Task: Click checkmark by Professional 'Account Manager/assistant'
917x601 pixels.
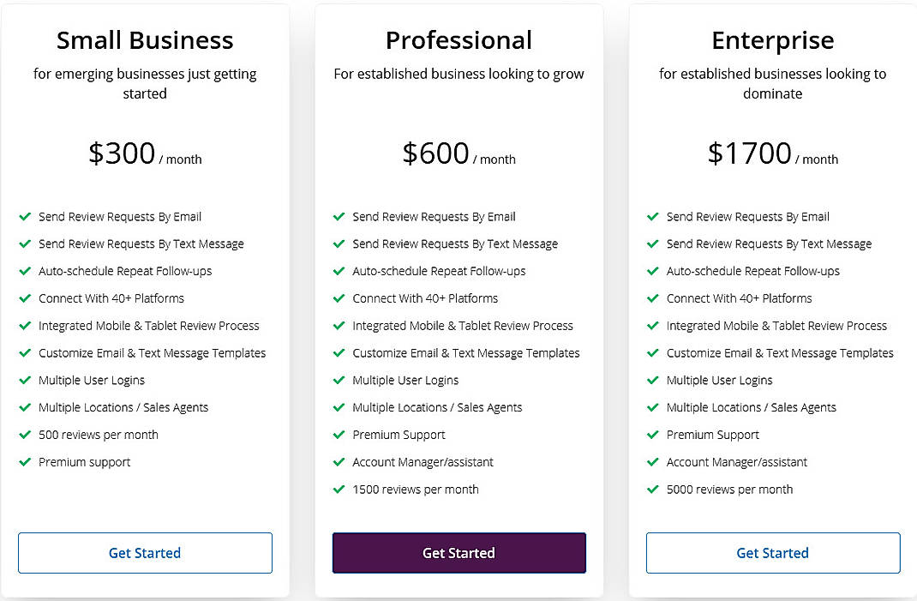Action: coord(339,462)
